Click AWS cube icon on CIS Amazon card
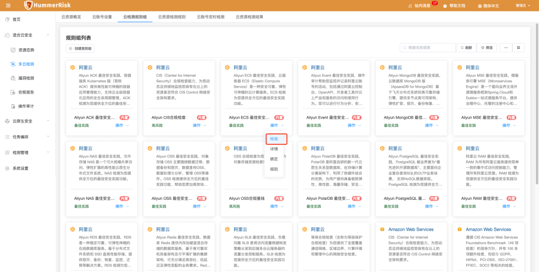Image resolution: width=539 pixels, height=272 pixels. 382,230
